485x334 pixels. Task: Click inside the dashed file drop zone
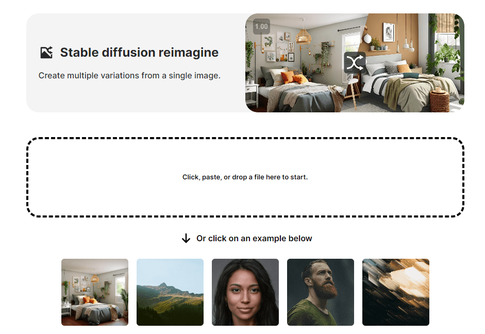[245, 177]
